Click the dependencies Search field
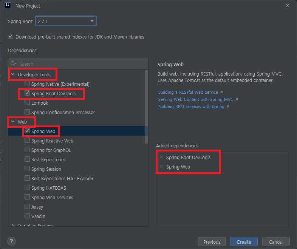This screenshot has height=249, width=297. [78, 64]
